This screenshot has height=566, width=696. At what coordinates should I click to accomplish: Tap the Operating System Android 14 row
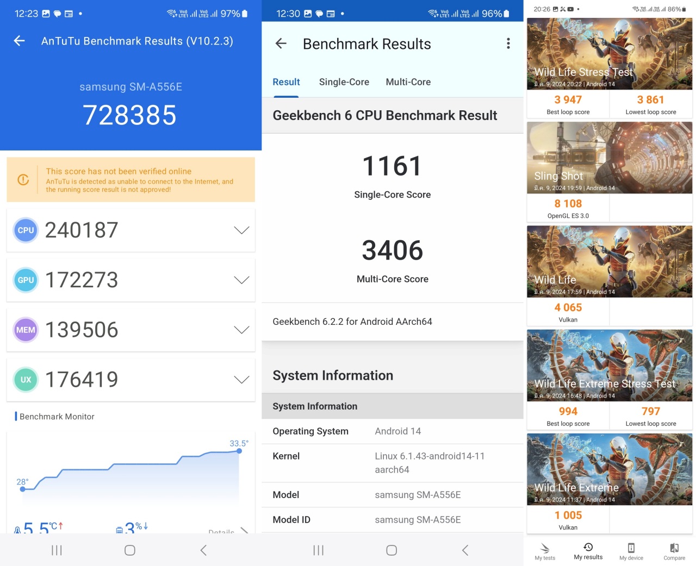(x=393, y=431)
